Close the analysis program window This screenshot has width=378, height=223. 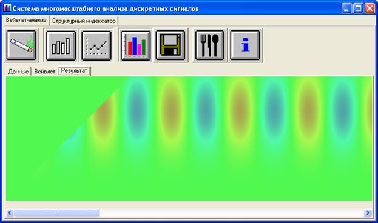click(x=370, y=8)
